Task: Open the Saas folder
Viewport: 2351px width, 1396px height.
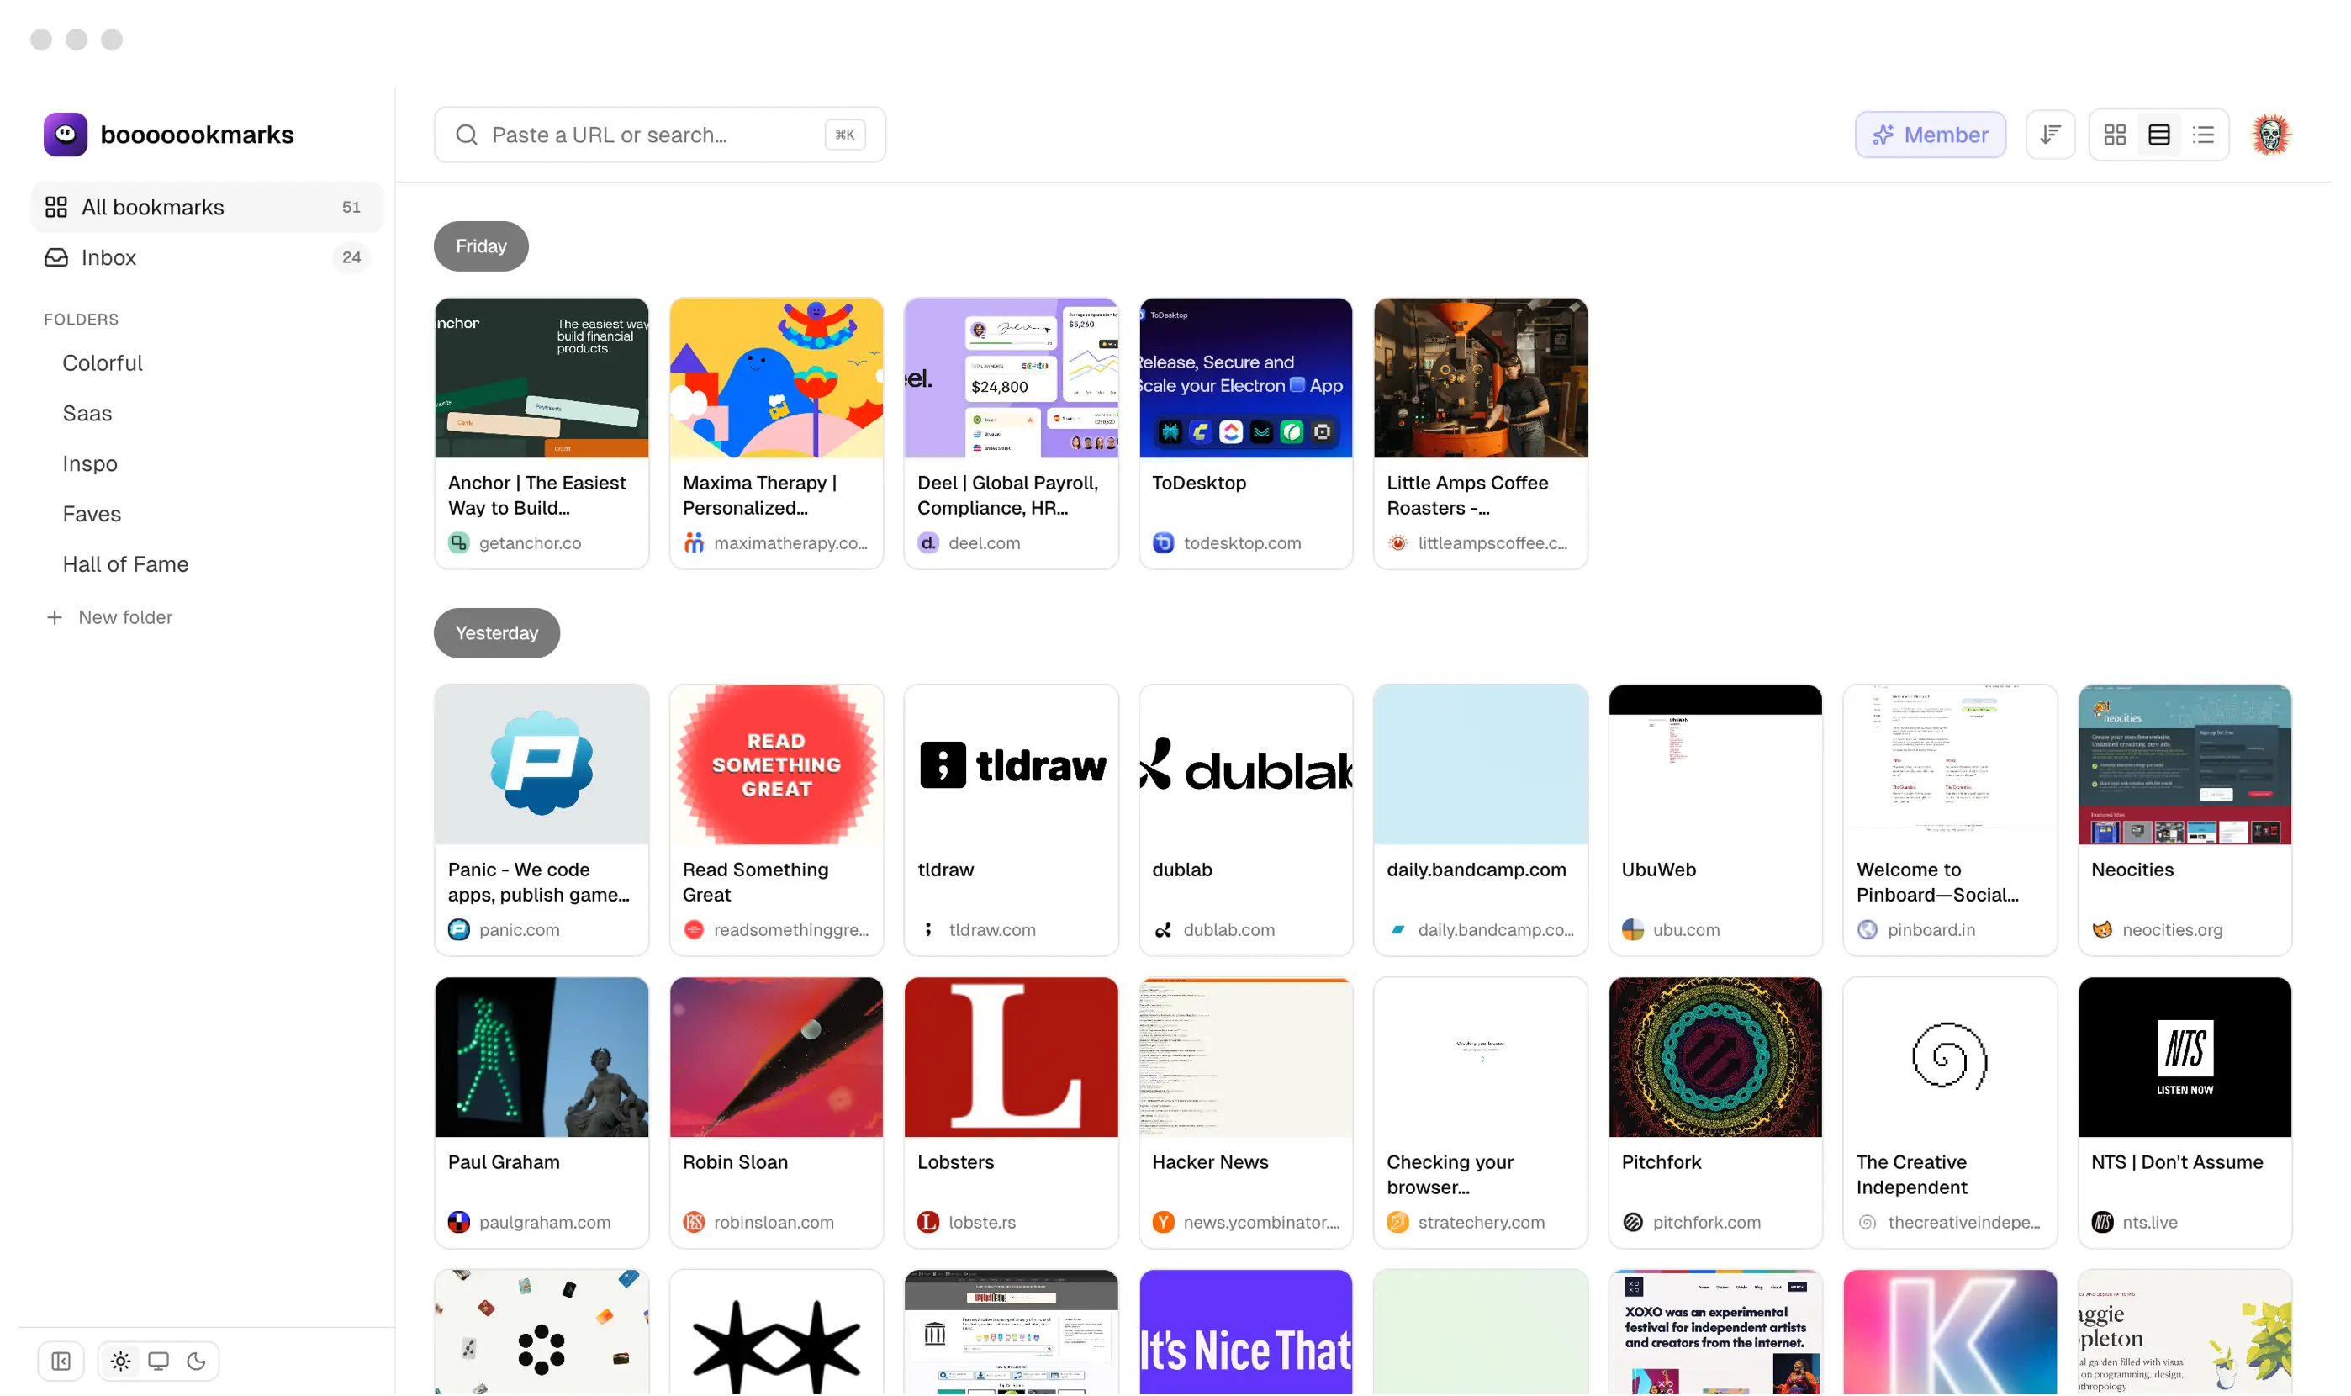Action: click(x=87, y=413)
